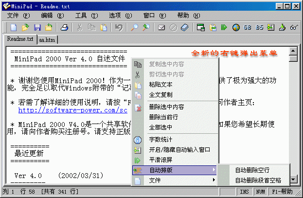
Task: Click the INS status bar indicator
Action: coord(244,192)
